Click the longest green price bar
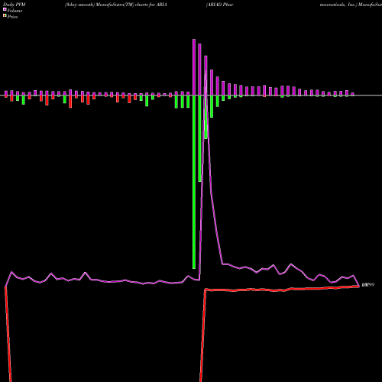 tap(194, 182)
